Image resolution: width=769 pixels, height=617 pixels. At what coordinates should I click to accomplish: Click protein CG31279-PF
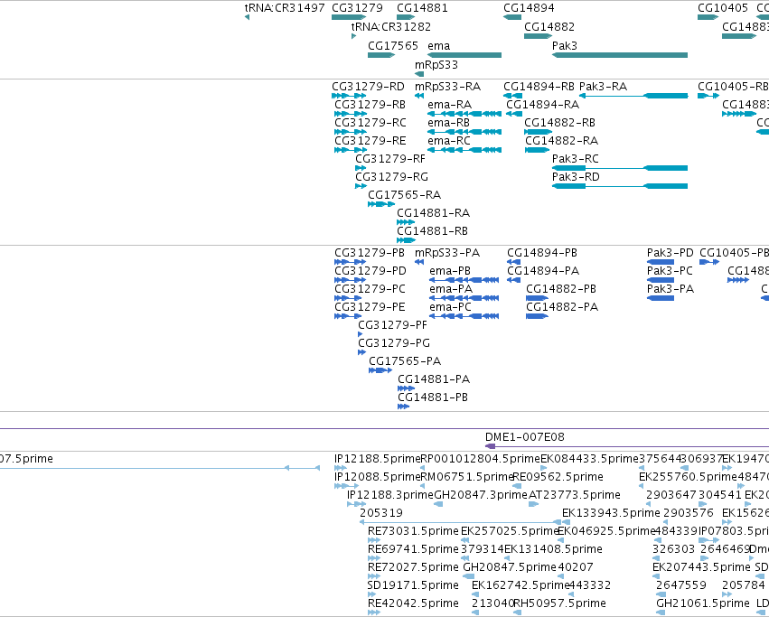pyautogui.click(x=392, y=325)
